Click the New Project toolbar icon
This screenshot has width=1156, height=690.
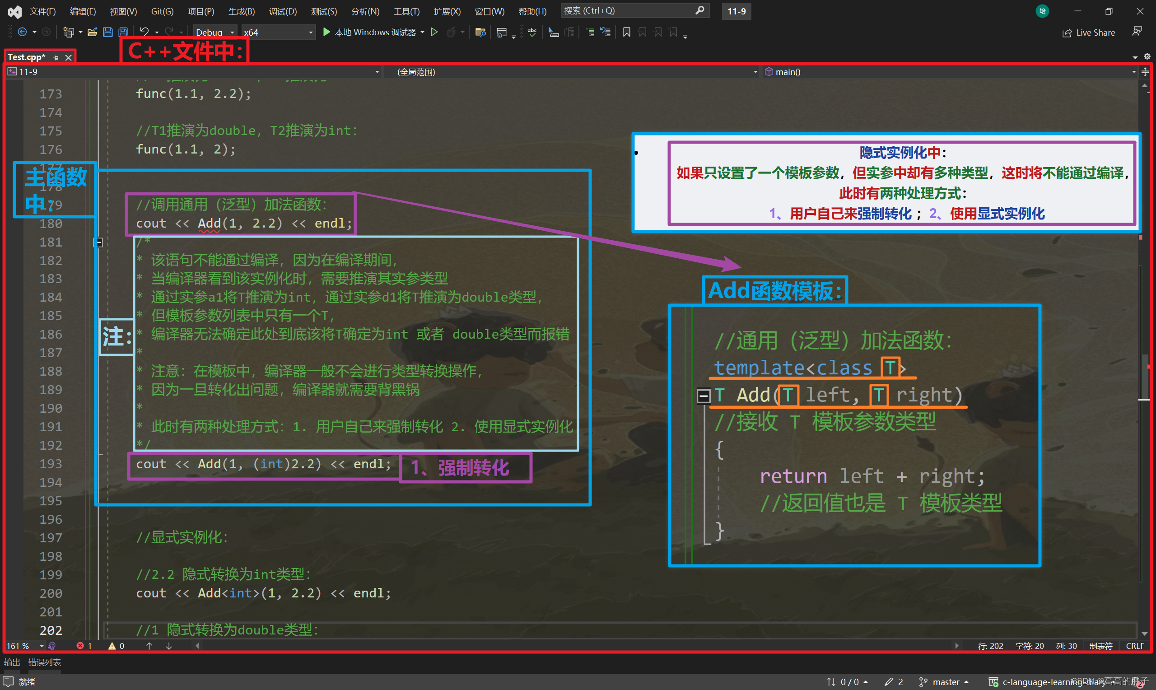coord(68,32)
